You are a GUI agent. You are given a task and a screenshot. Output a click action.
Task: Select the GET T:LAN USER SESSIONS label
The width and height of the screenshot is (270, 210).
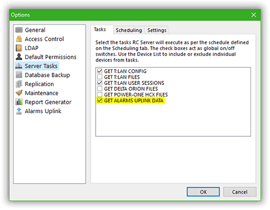coord(134,83)
